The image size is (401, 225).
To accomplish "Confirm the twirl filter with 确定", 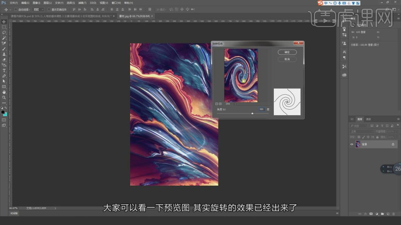I will 287,52.
